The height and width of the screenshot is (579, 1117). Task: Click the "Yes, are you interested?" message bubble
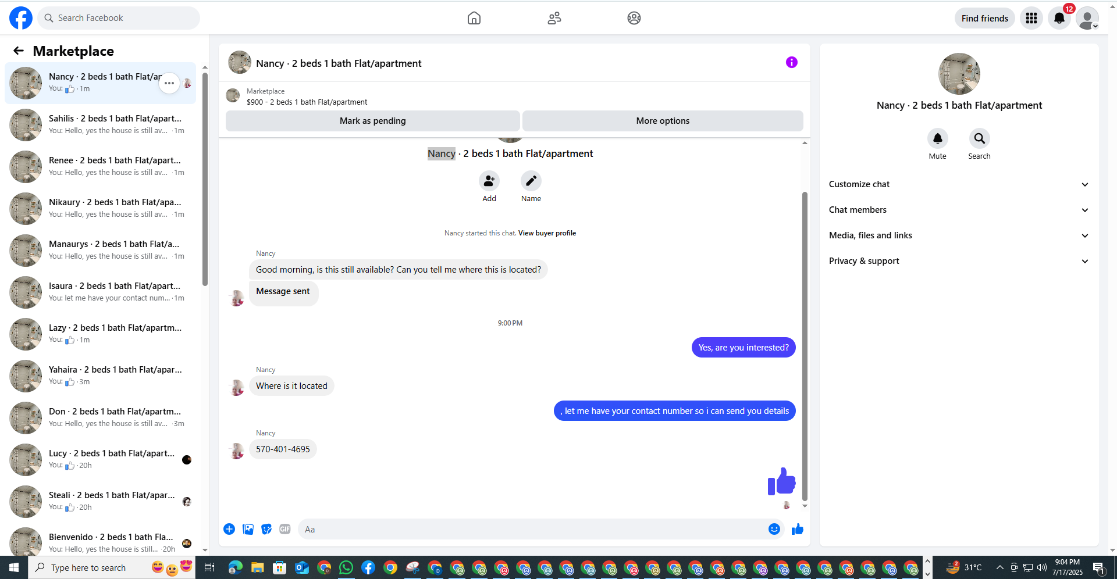744,348
